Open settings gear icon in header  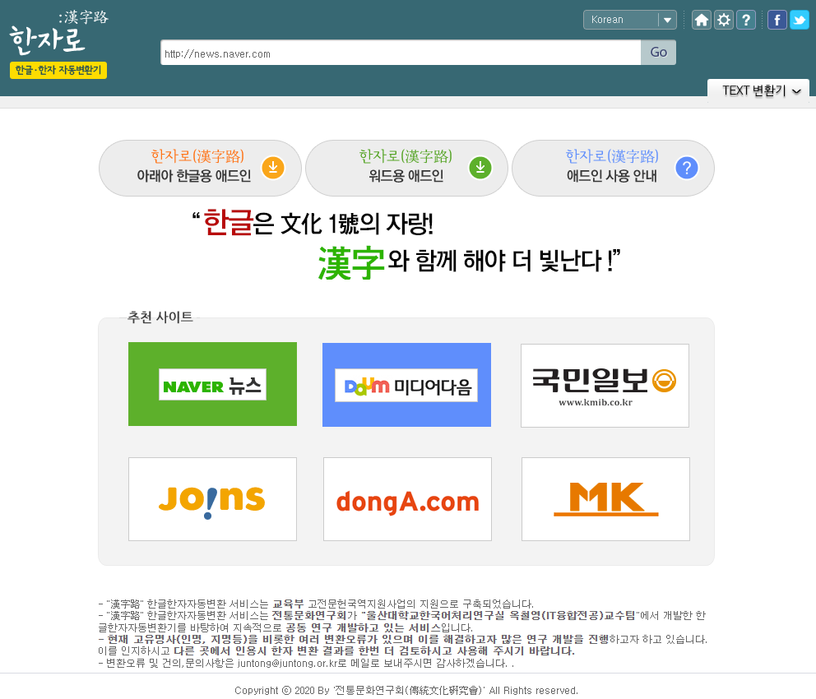click(x=724, y=21)
